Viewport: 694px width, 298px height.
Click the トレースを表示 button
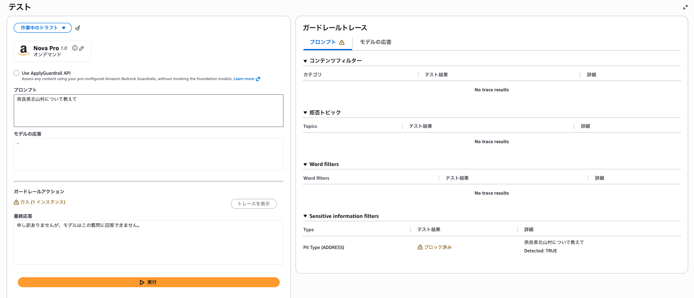pyautogui.click(x=254, y=204)
